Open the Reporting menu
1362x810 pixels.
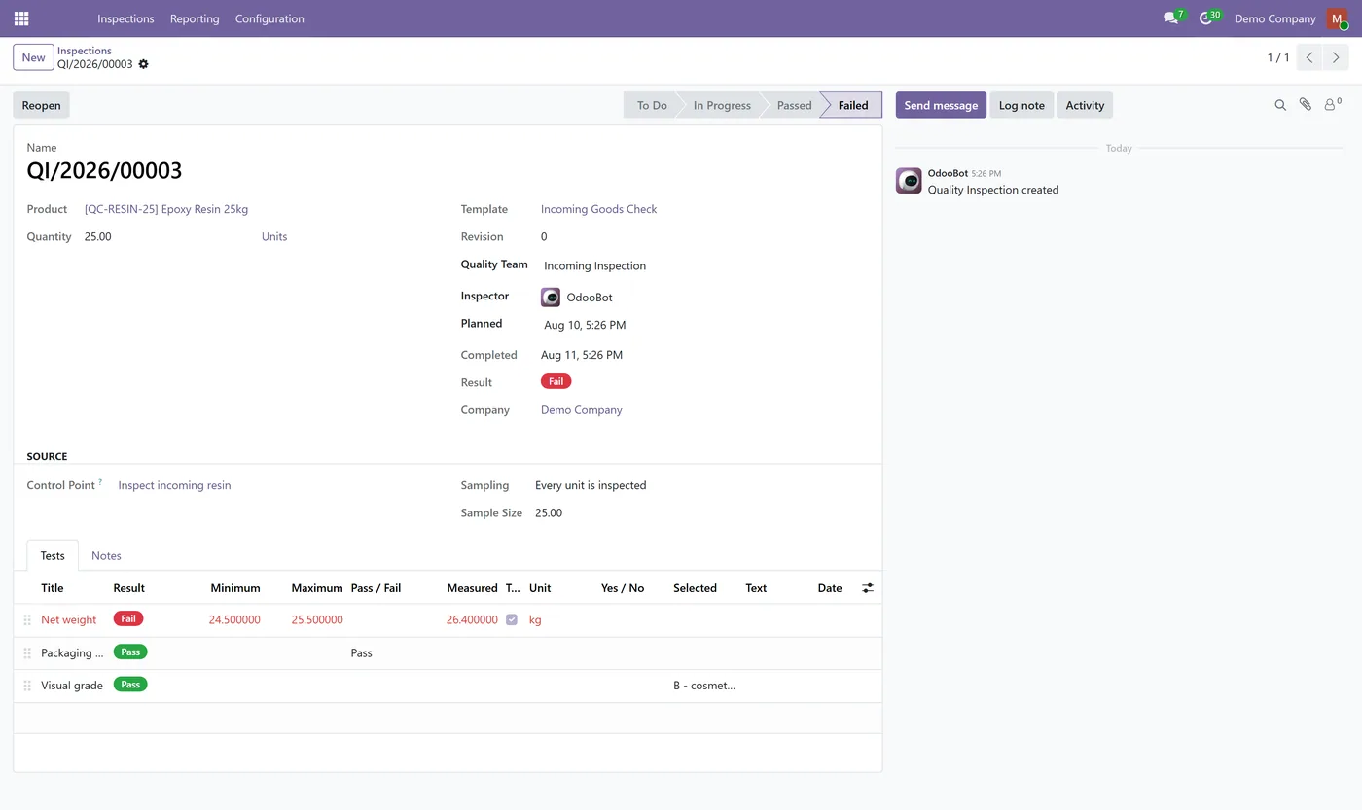pyautogui.click(x=195, y=18)
